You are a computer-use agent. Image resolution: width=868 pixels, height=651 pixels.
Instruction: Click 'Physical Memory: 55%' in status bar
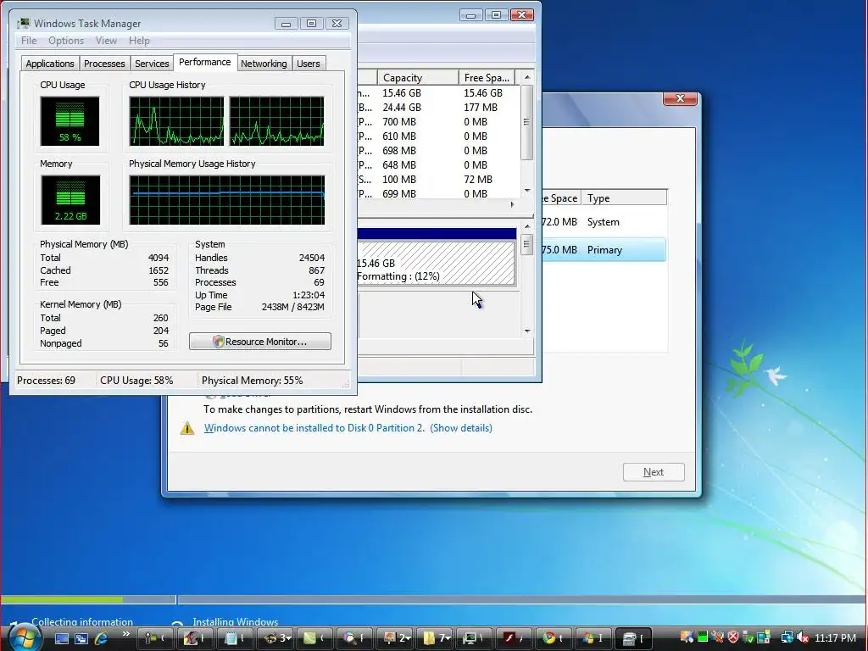252,381
